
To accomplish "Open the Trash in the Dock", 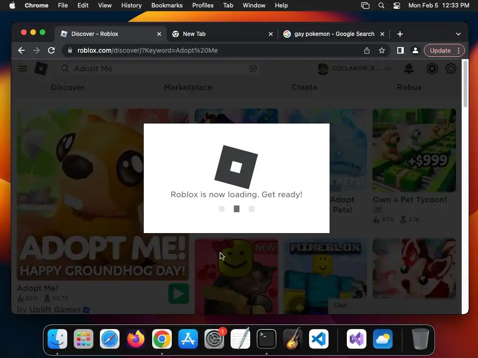I will click(x=421, y=339).
